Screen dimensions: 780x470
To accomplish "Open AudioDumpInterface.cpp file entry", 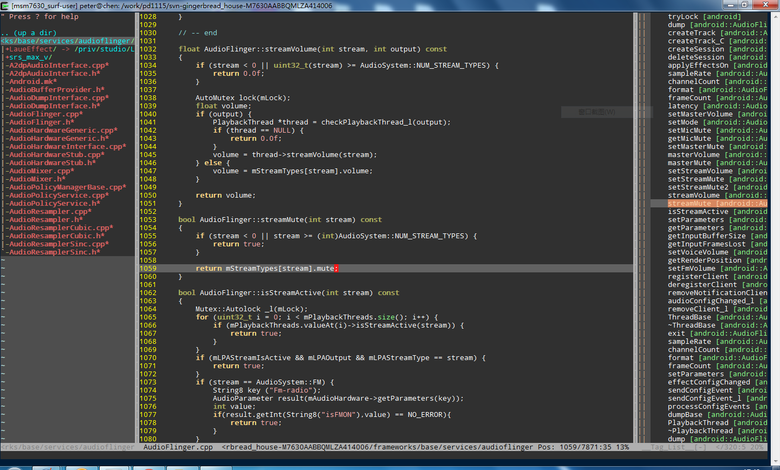I will 59,98.
